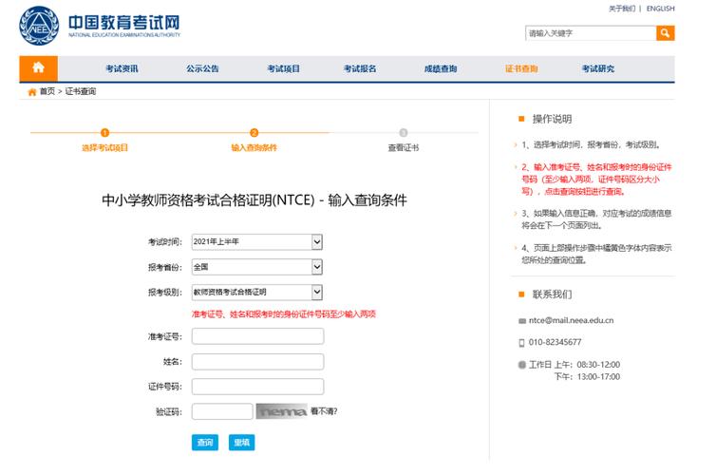The image size is (716, 475).
Task: Open the 公示公告 menu
Action: pyautogui.click(x=202, y=68)
